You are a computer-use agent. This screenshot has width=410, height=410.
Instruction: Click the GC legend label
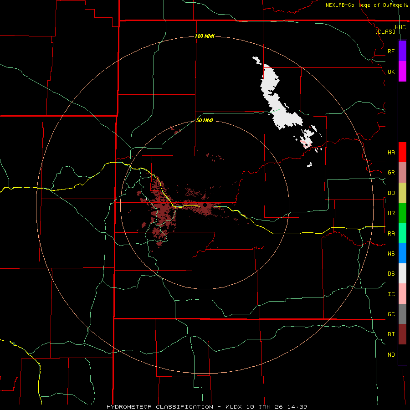coord(391,314)
